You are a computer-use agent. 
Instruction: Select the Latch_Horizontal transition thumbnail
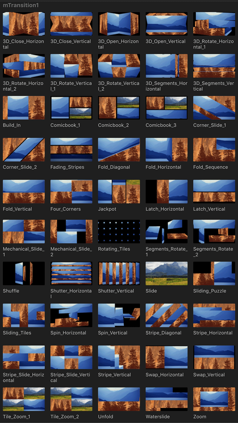click(x=167, y=191)
